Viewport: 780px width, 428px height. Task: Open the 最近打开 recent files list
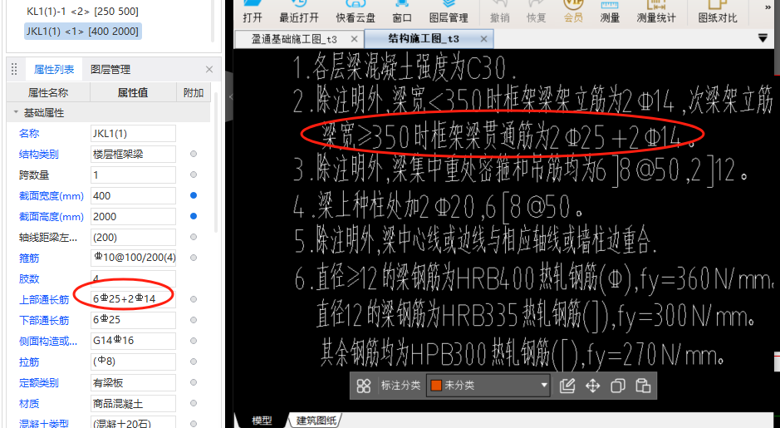click(x=298, y=12)
